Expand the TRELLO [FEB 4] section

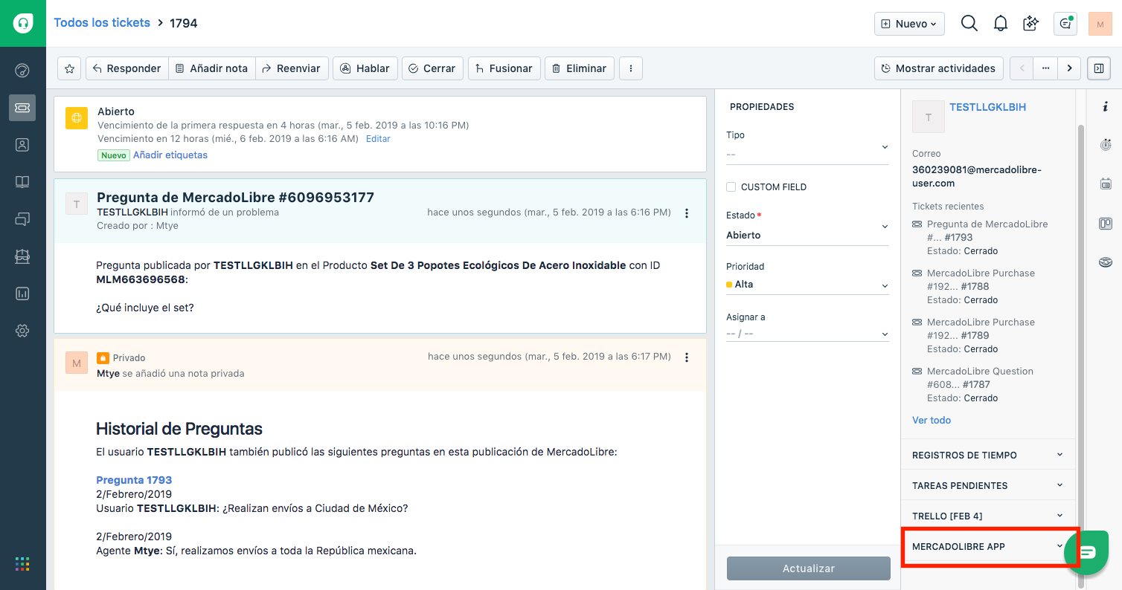point(988,516)
